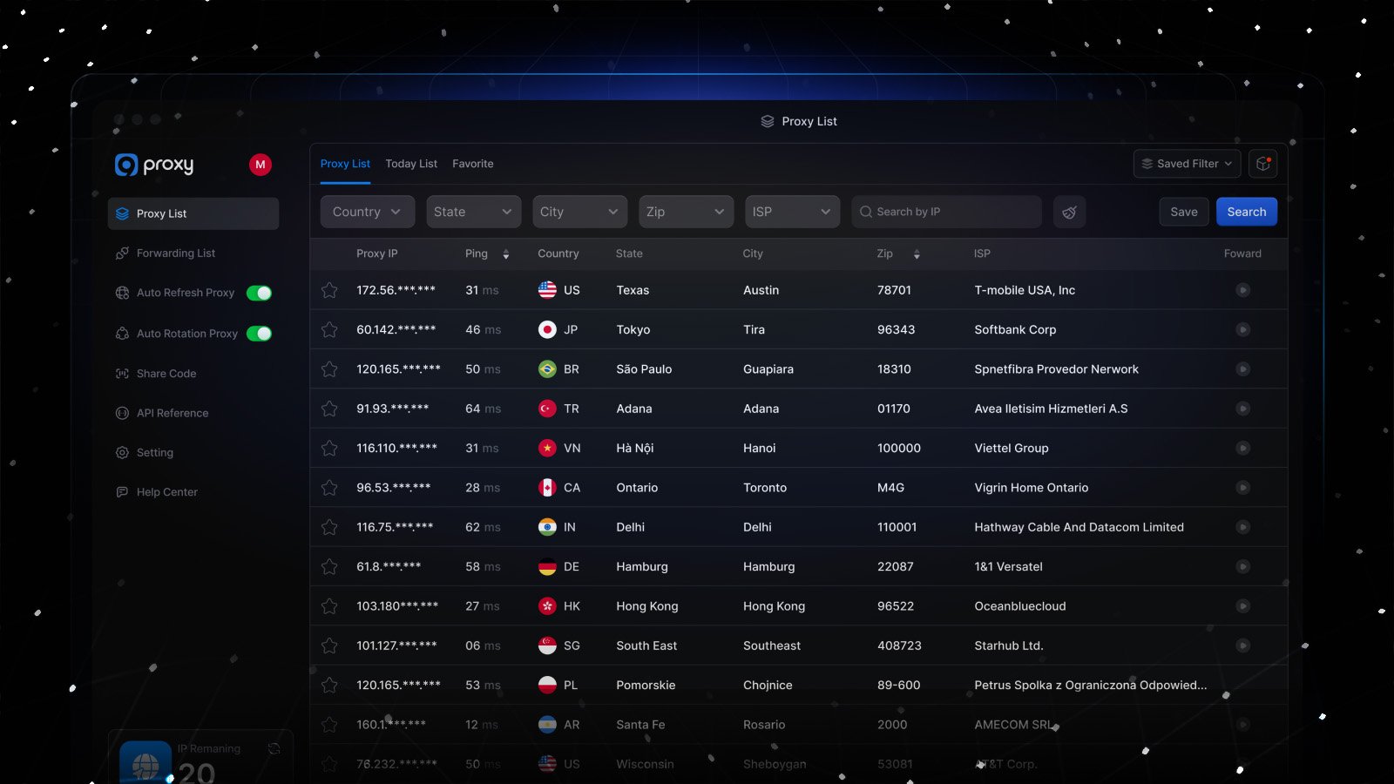
Task: Star the Hamburg DE proxy row
Action: point(329,566)
